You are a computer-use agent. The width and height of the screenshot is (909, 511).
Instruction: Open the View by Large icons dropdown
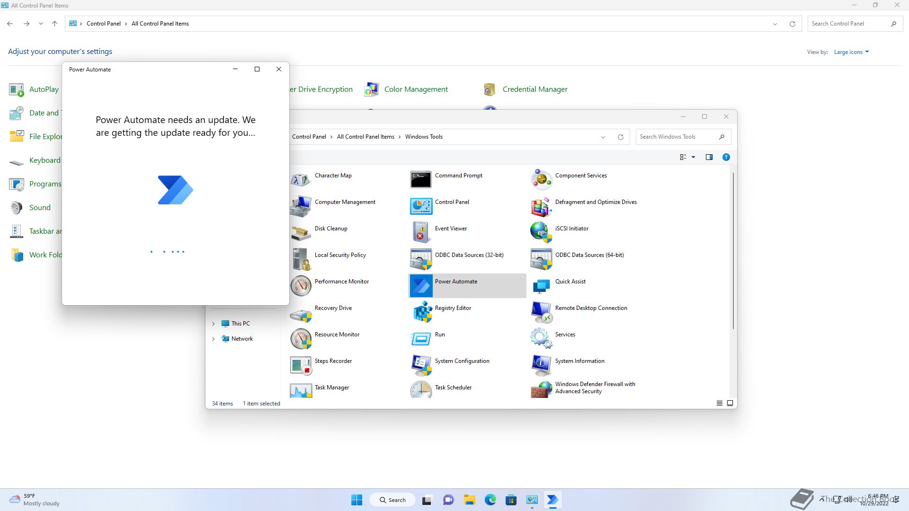(x=851, y=52)
